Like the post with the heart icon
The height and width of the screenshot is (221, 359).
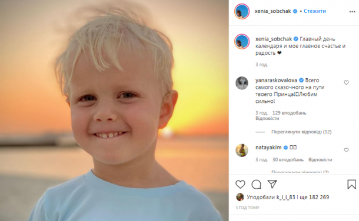[240, 184]
